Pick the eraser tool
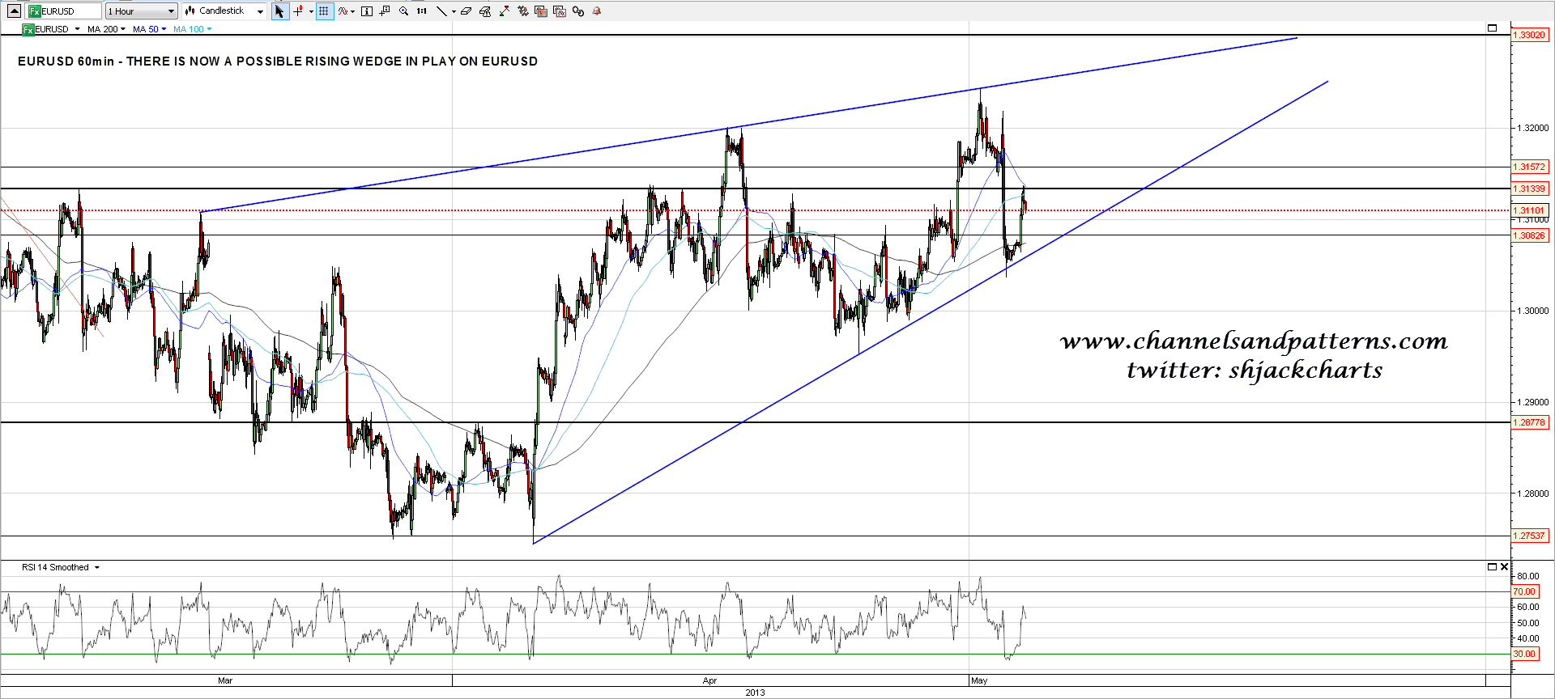The height and width of the screenshot is (699, 1555). pos(466,11)
